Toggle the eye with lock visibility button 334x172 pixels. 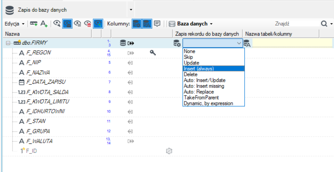[67, 24]
